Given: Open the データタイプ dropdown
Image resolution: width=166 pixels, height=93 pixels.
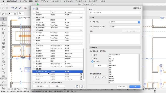Looking at the screenshot, I should [125, 22].
